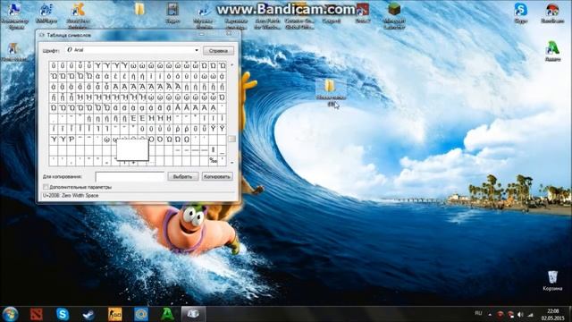Image resolution: width=572 pixels, height=322 pixels.
Task: Select the orange X desktop shortcut icon
Action: [x=78, y=15]
